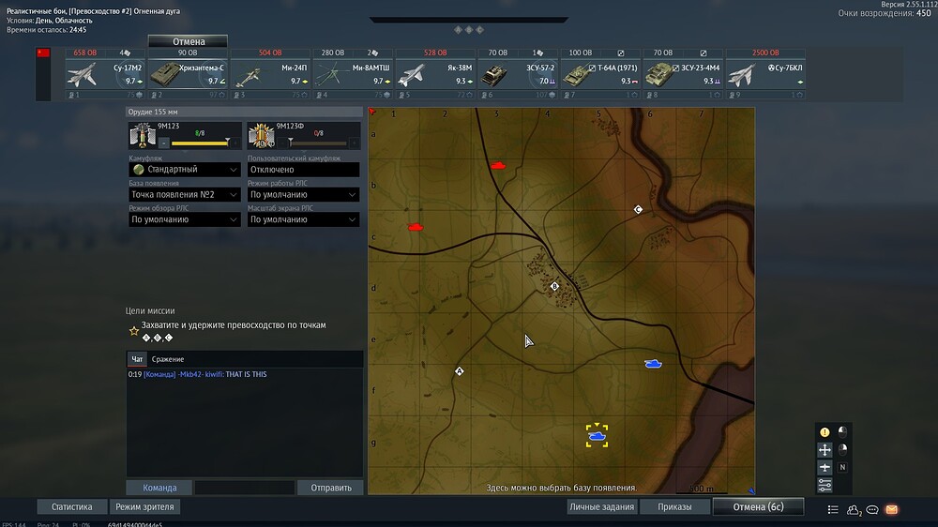
Task: Click the Очки возрождения 450 counter
Action: (885, 13)
